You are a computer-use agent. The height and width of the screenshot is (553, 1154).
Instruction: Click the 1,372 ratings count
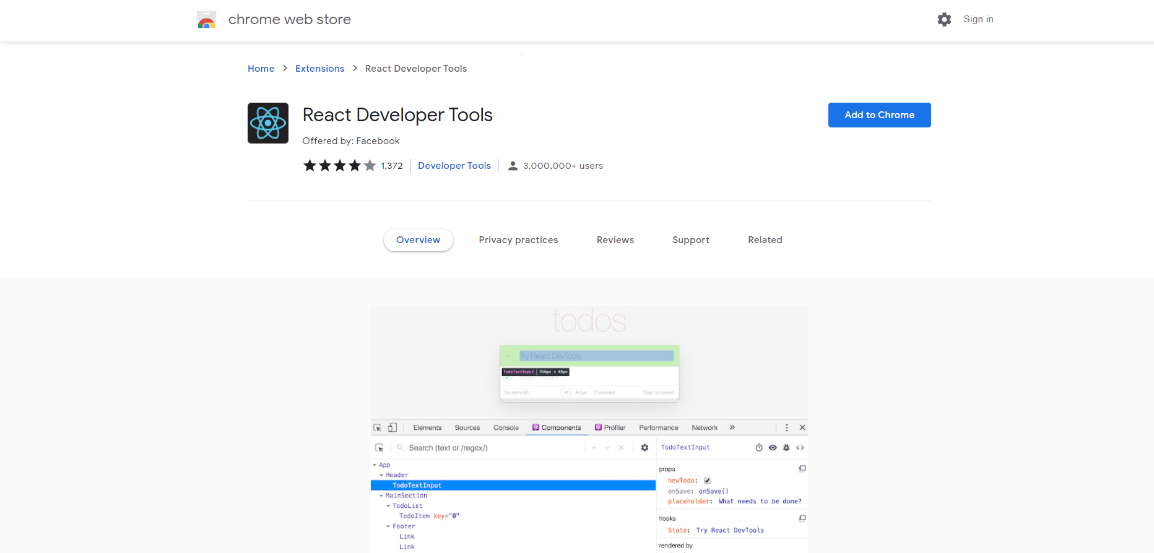point(392,166)
